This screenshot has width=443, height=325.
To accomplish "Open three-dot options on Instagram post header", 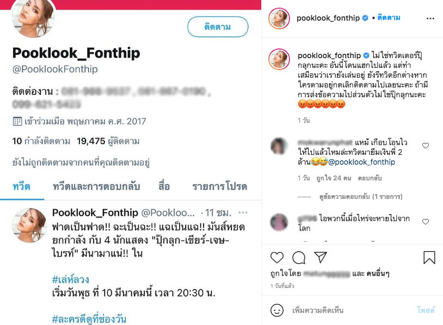I will click(430, 18).
